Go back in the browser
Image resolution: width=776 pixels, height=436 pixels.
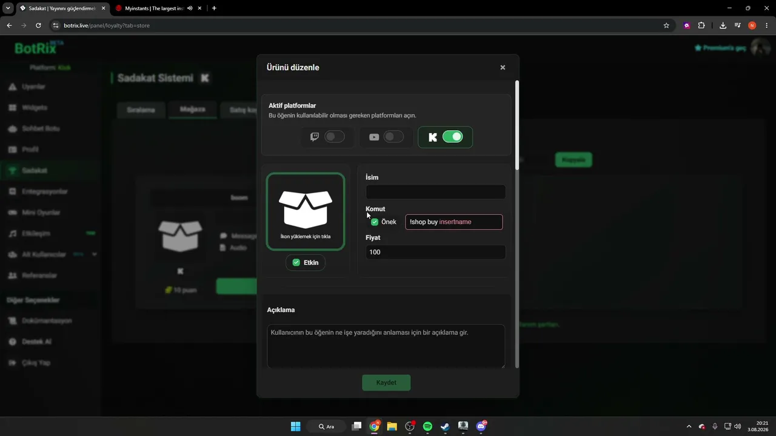click(9, 25)
